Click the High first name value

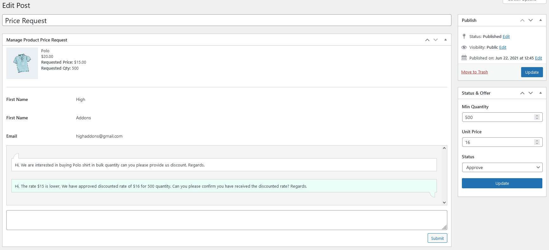tap(80, 99)
